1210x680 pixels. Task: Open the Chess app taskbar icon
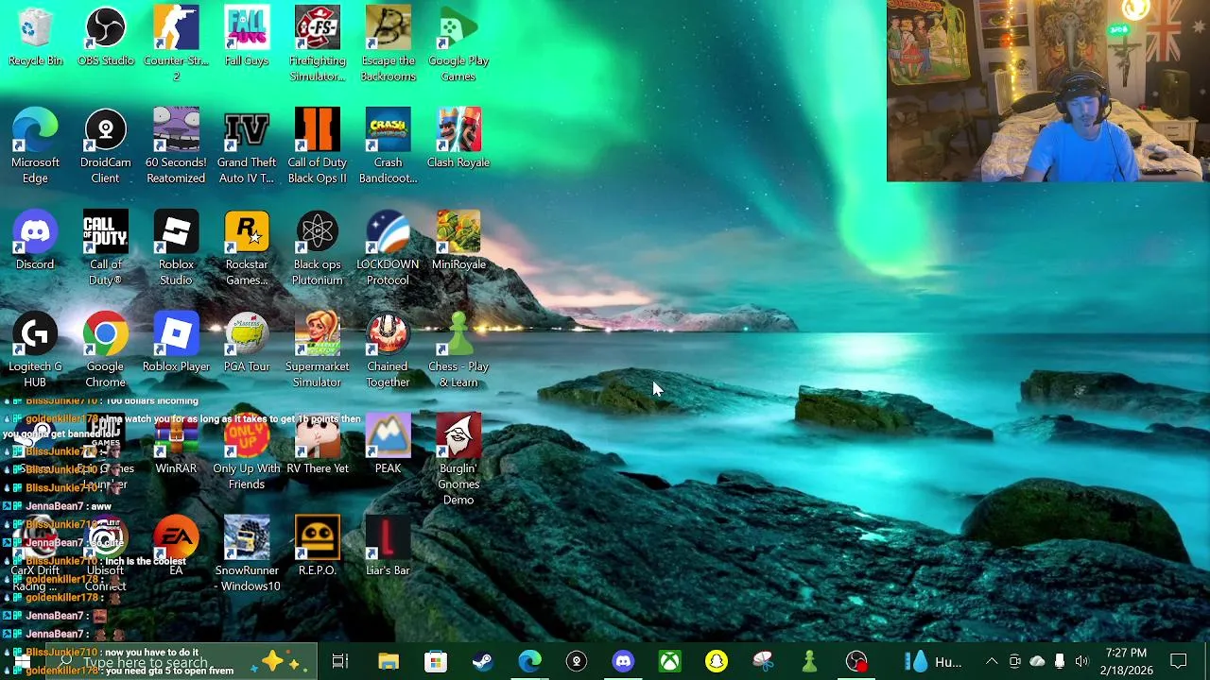click(809, 661)
